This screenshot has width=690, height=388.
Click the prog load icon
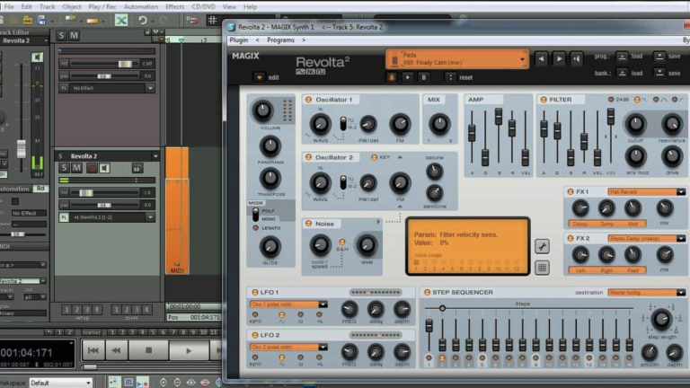click(x=622, y=57)
